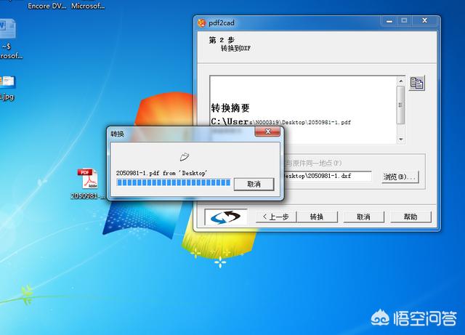Click the 取消 button in pdf2cad wizard
The height and width of the screenshot is (335, 465).
363,217
